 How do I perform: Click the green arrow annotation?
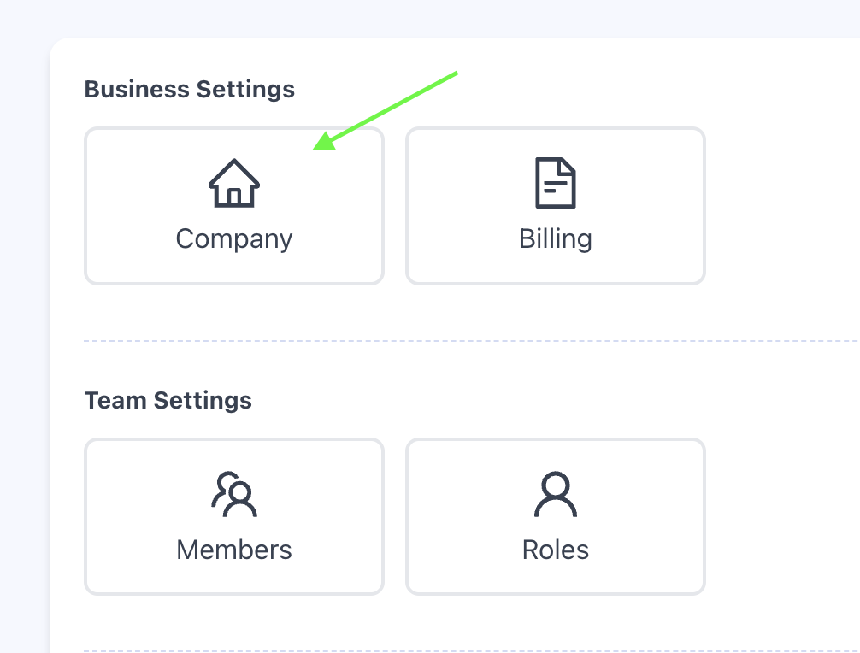(x=389, y=109)
